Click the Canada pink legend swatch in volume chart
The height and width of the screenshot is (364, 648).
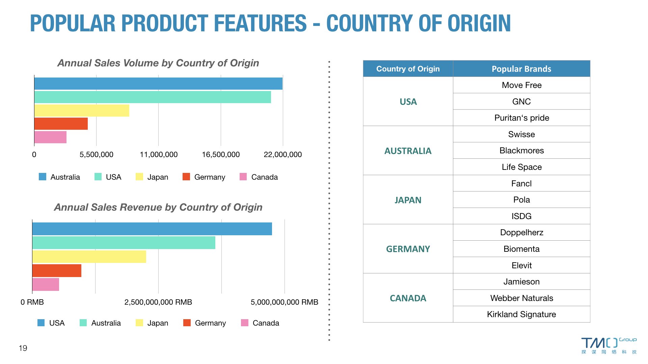tap(243, 177)
